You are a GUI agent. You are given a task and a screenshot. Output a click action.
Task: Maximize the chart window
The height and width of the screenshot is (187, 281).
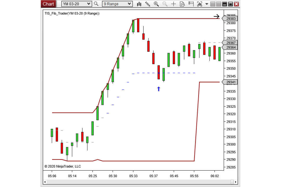click(x=231, y=4)
